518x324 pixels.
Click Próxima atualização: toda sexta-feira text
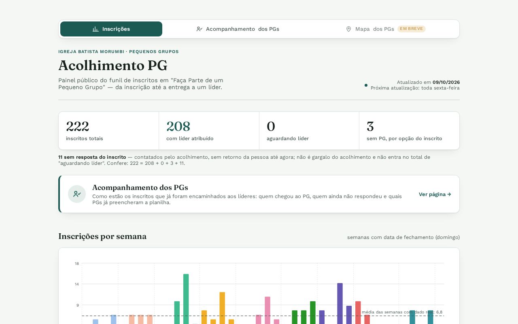pyautogui.click(x=415, y=88)
